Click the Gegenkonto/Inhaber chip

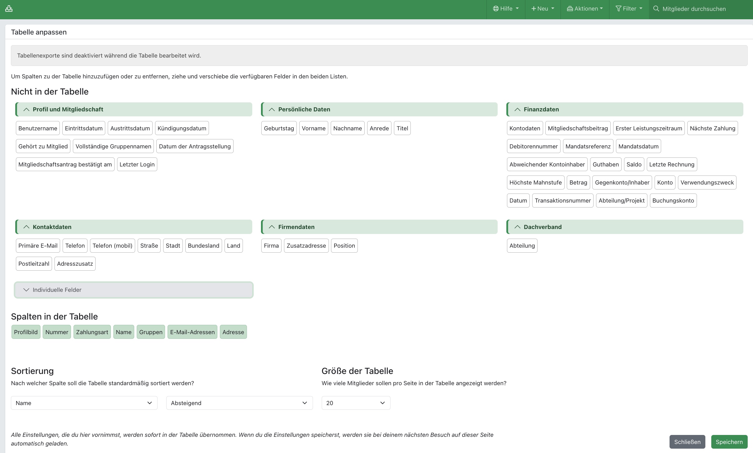[622, 182]
